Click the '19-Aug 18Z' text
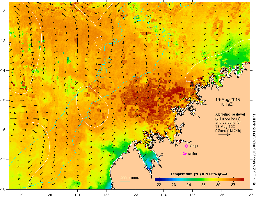 226,127
